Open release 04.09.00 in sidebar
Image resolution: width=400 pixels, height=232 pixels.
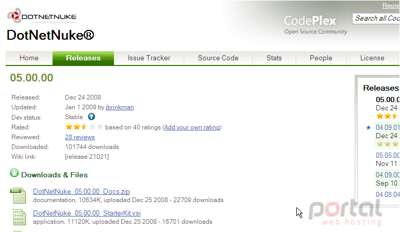point(388,175)
